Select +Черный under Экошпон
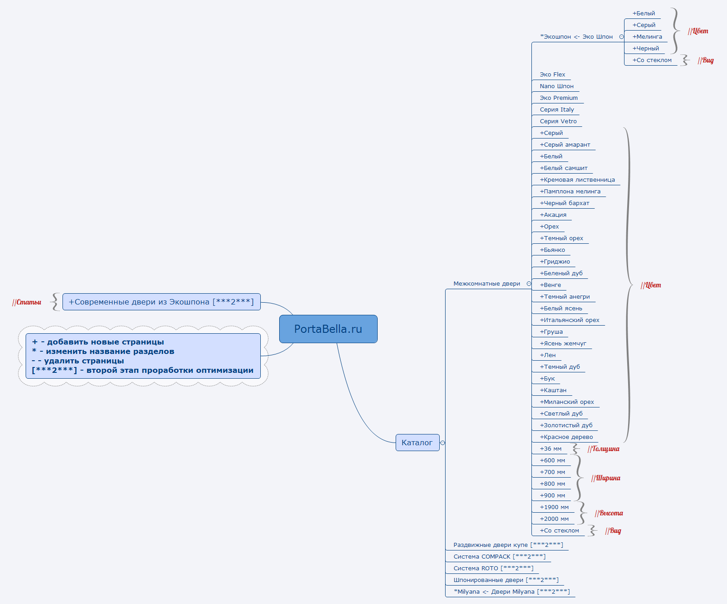This screenshot has width=727, height=604. tap(646, 49)
